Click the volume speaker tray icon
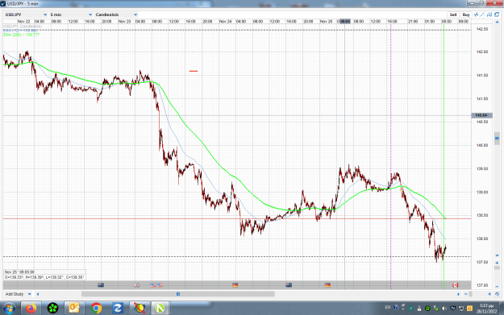The height and width of the screenshot is (315, 504). (x=444, y=309)
